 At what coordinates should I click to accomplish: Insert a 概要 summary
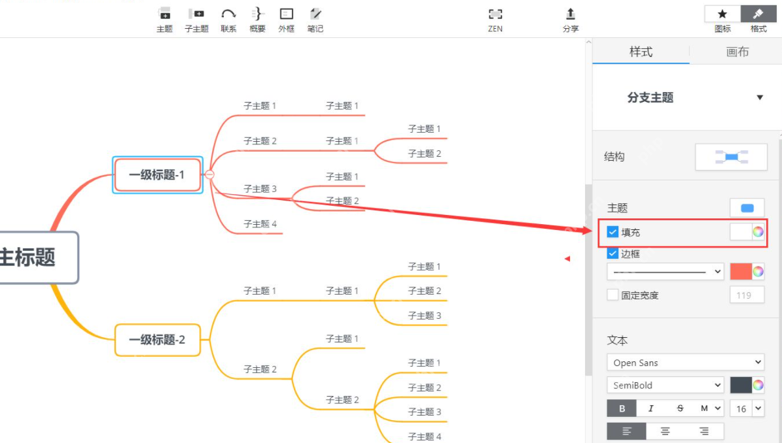pos(257,18)
